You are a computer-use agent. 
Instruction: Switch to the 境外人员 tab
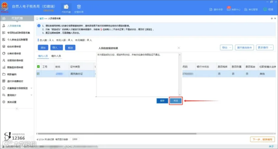56,56
